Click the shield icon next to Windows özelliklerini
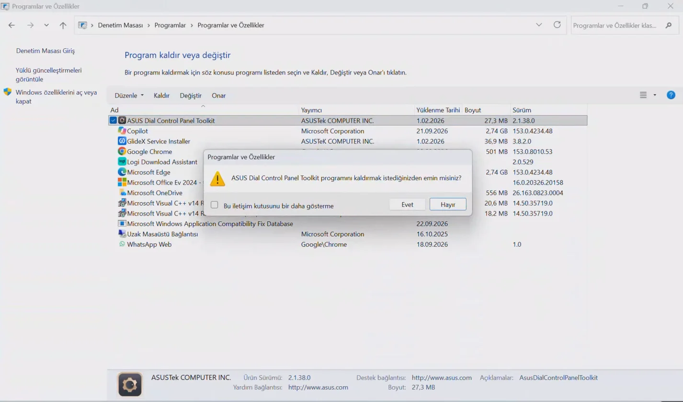683x402 pixels. 8,92
